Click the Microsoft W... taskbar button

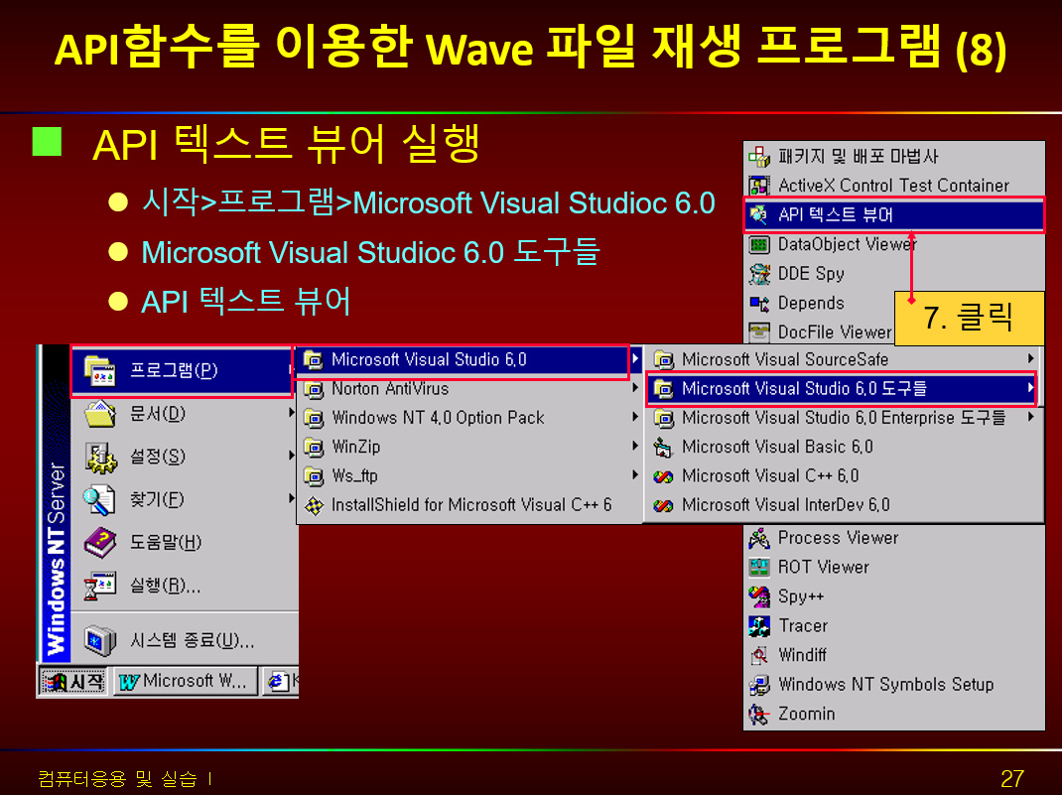click(x=185, y=681)
